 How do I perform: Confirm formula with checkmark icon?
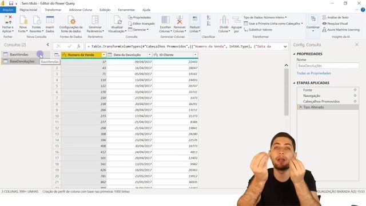point(69,46)
